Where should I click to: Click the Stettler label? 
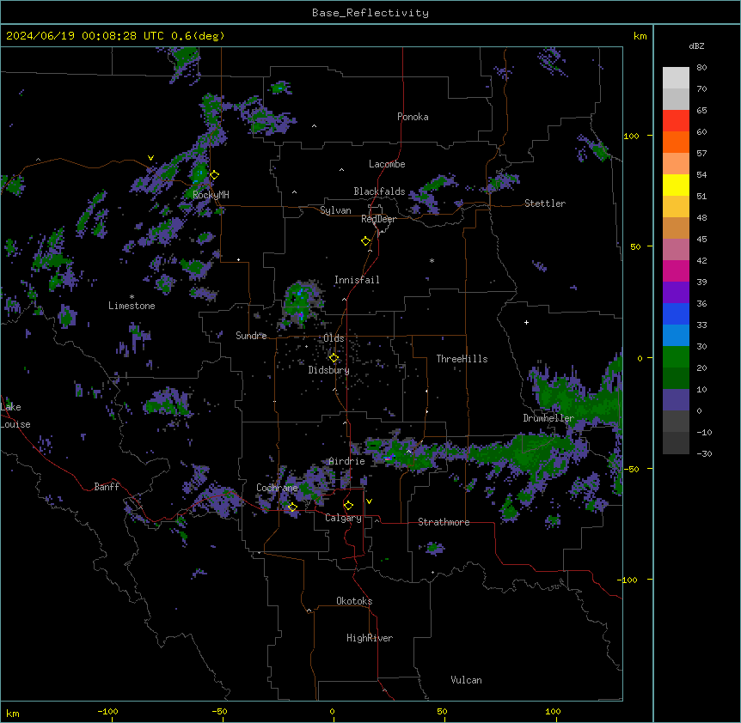coord(545,204)
